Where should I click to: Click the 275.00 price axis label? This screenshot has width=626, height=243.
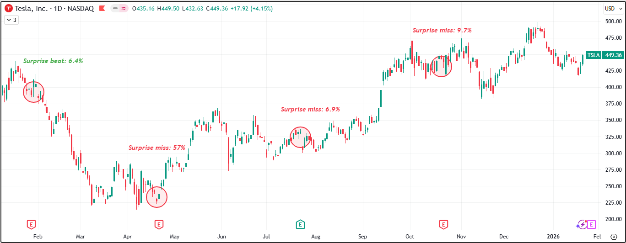coord(613,169)
